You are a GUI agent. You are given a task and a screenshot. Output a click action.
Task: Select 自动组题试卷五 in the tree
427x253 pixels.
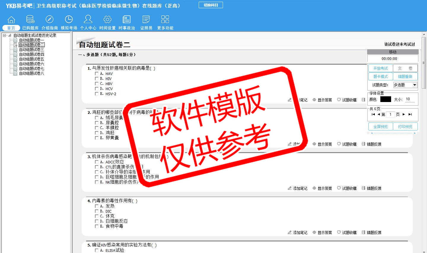click(x=31, y=59)
